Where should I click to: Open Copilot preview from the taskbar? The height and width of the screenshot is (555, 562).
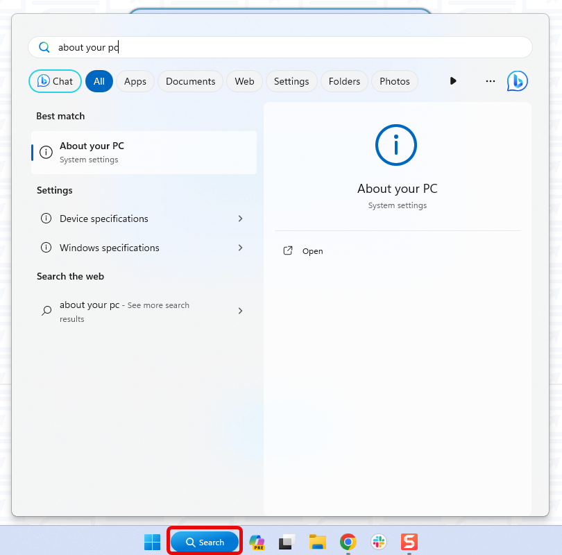coord(257,542)
